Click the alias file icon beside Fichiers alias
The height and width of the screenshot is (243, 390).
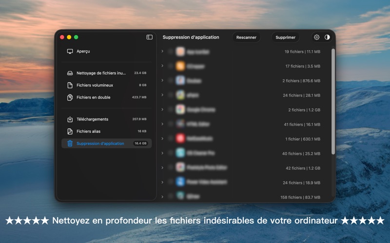pos(70,131)
